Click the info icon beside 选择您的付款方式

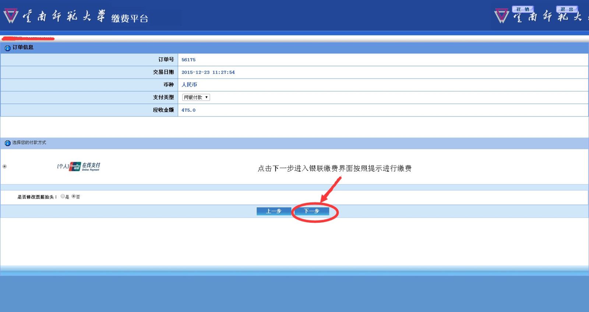tap(7, 143)
